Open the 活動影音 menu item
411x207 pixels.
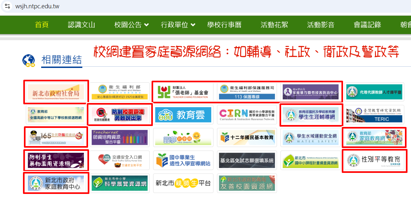coord(321,25)
